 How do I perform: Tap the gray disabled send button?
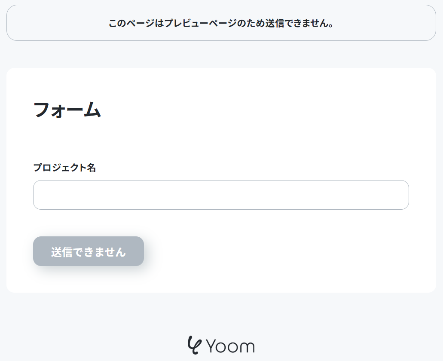[89, 251]
